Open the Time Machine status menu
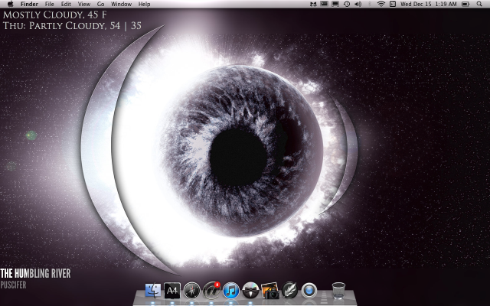 point(347,5)
